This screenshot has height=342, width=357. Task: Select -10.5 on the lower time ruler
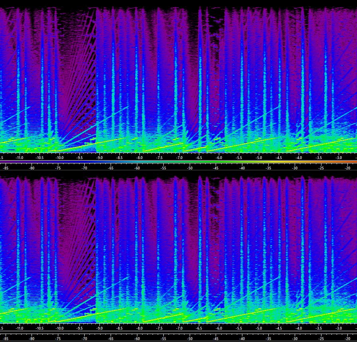[x=40, y=328]
